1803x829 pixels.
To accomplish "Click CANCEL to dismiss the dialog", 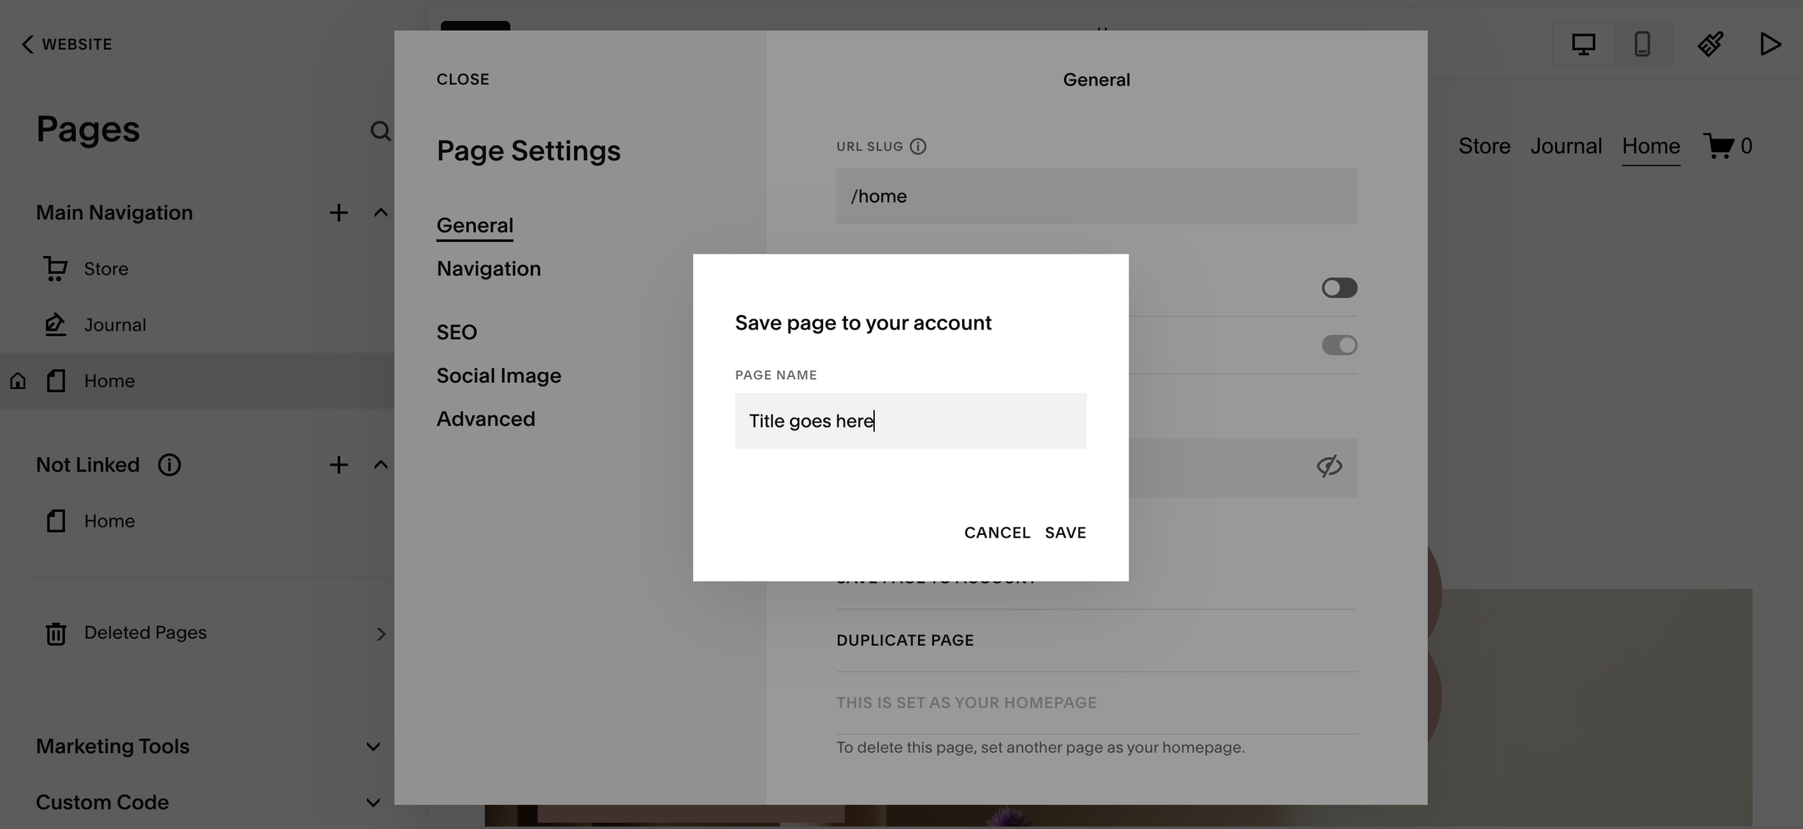I will (997, 533).
